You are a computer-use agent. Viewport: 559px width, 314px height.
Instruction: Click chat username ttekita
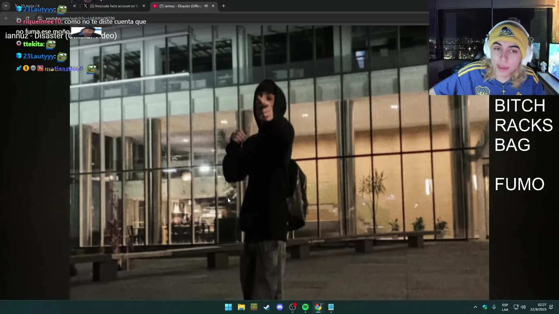(x=33, y=44)
